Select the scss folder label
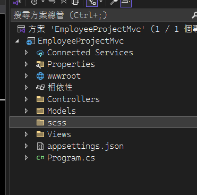197x195 pixels. 57,123
